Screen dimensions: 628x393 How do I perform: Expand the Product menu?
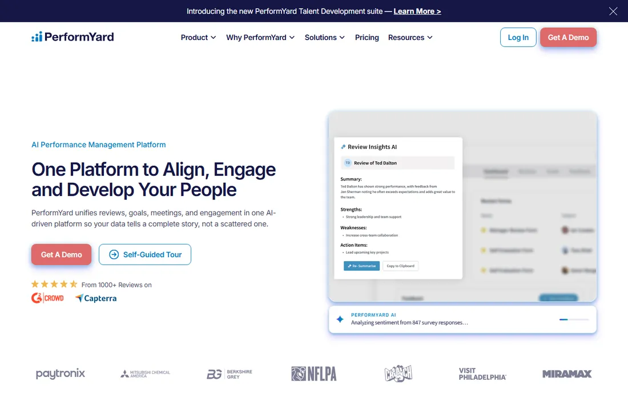(x=198, y=37)
